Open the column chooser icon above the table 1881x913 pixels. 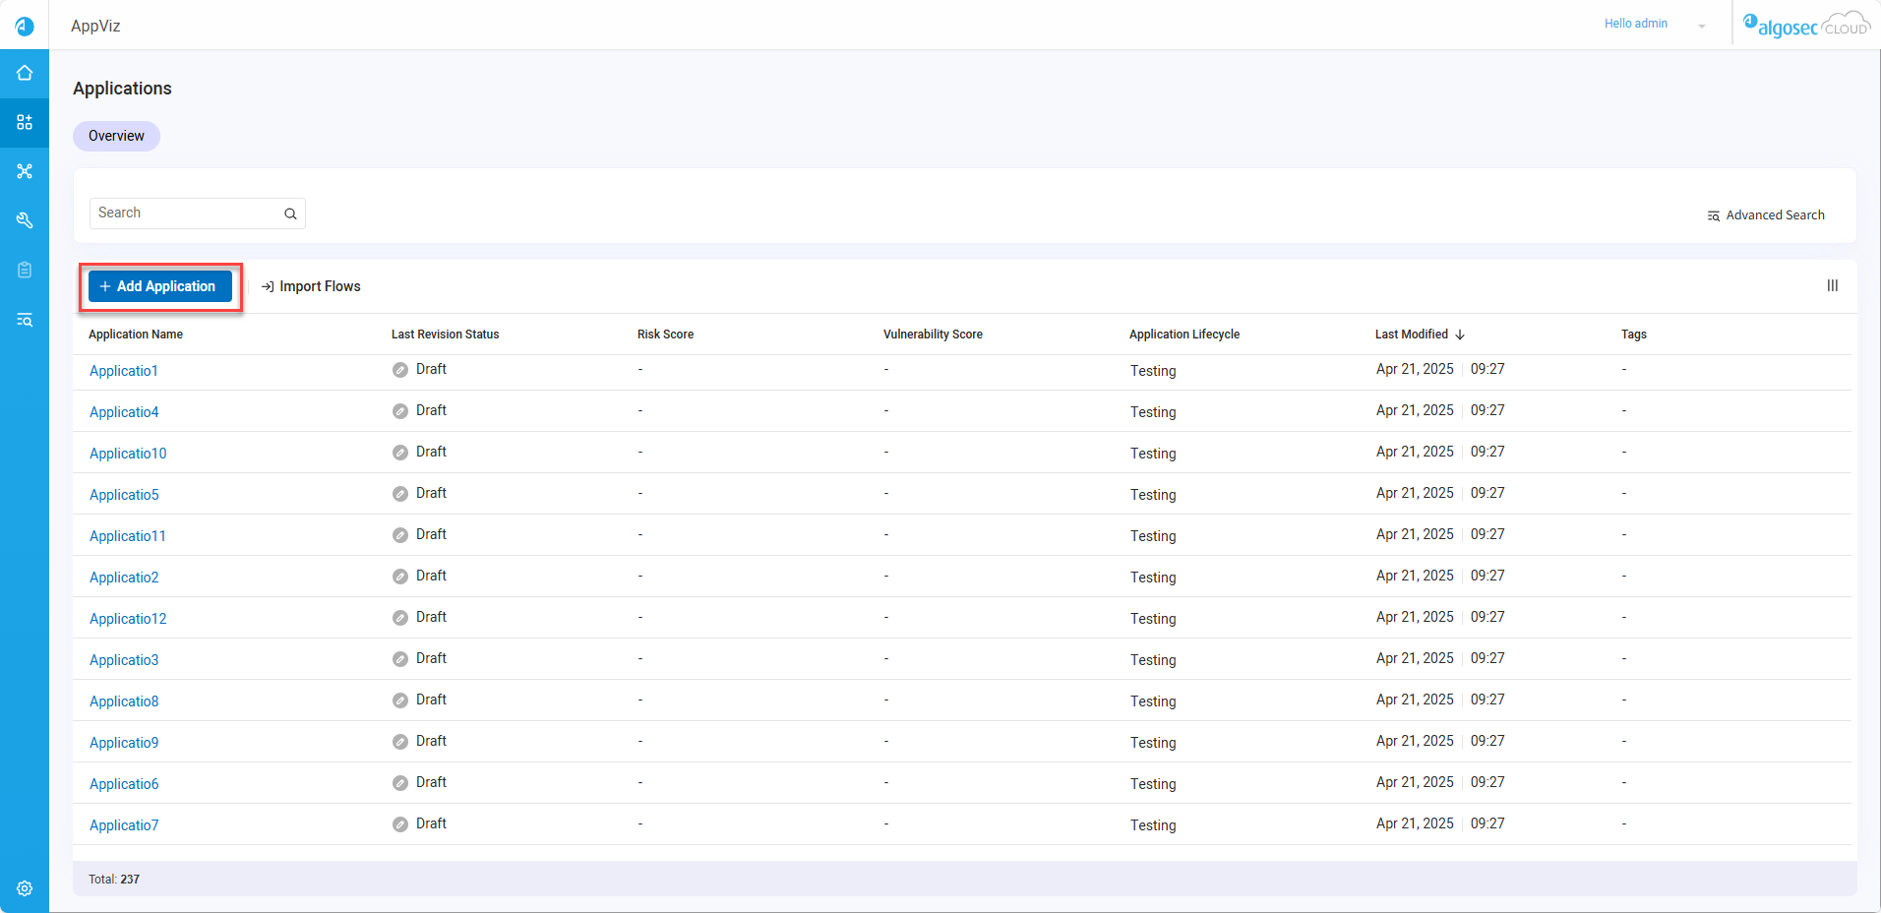point(1832,285)
